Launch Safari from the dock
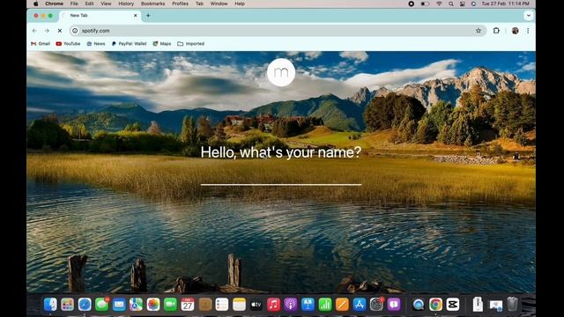 click(85, 305)
